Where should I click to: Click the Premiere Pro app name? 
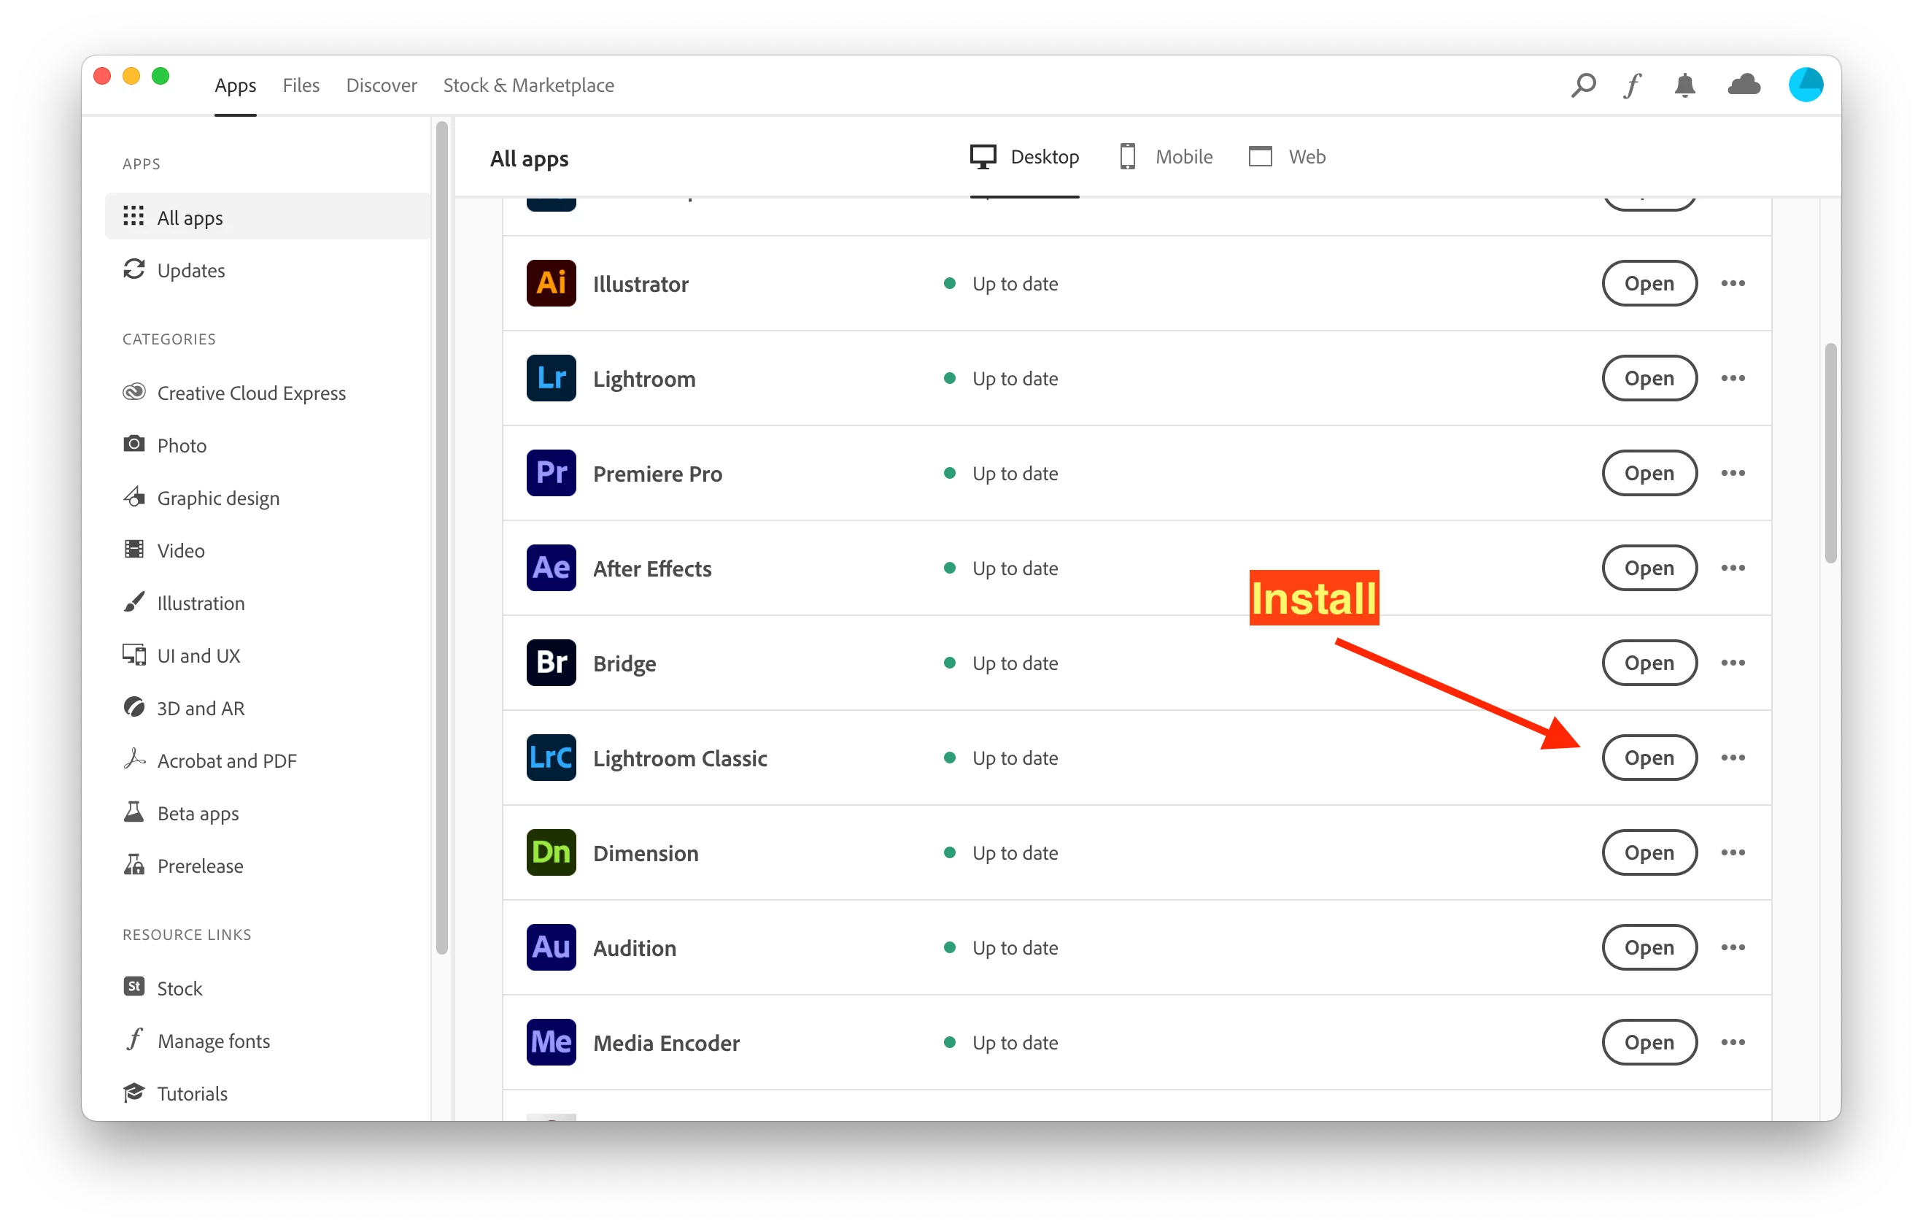[x=657, y=473]
